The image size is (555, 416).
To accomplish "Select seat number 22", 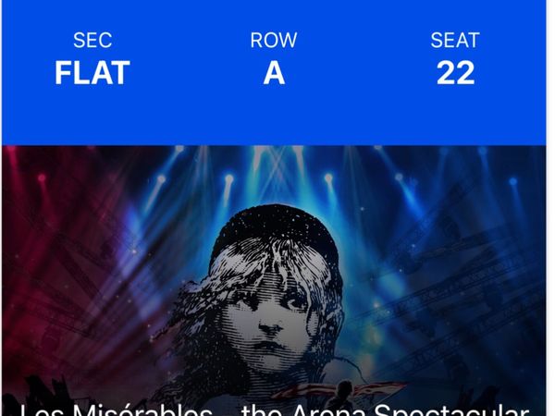I will [x=455, y=73].
